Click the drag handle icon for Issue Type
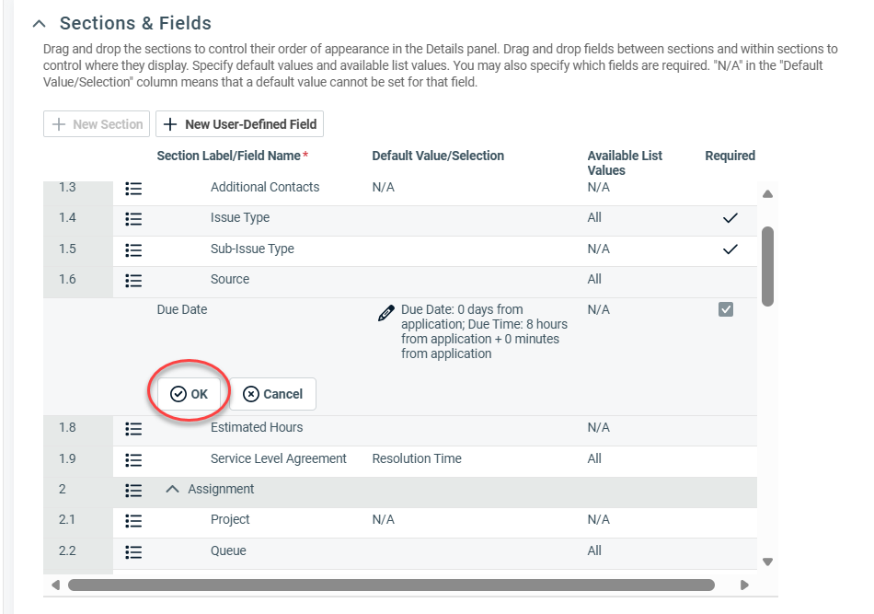The width and height of the screenshot is (874, 614). pyautogui.click(x=133, y=219)
